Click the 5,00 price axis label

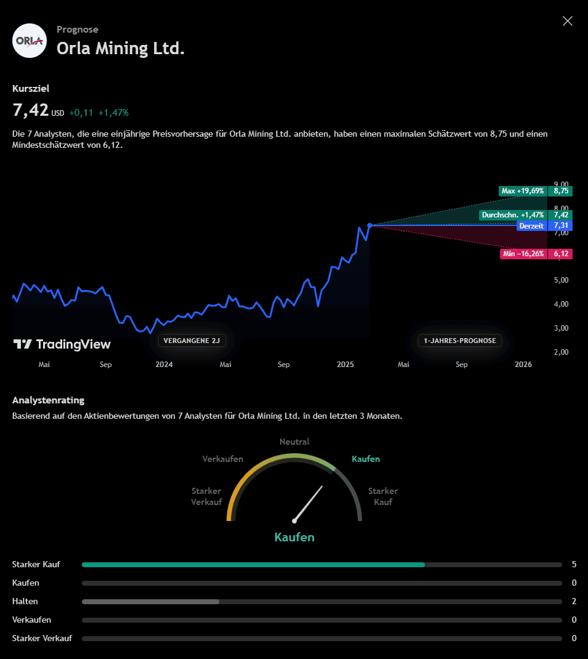(x=561, y=280)
